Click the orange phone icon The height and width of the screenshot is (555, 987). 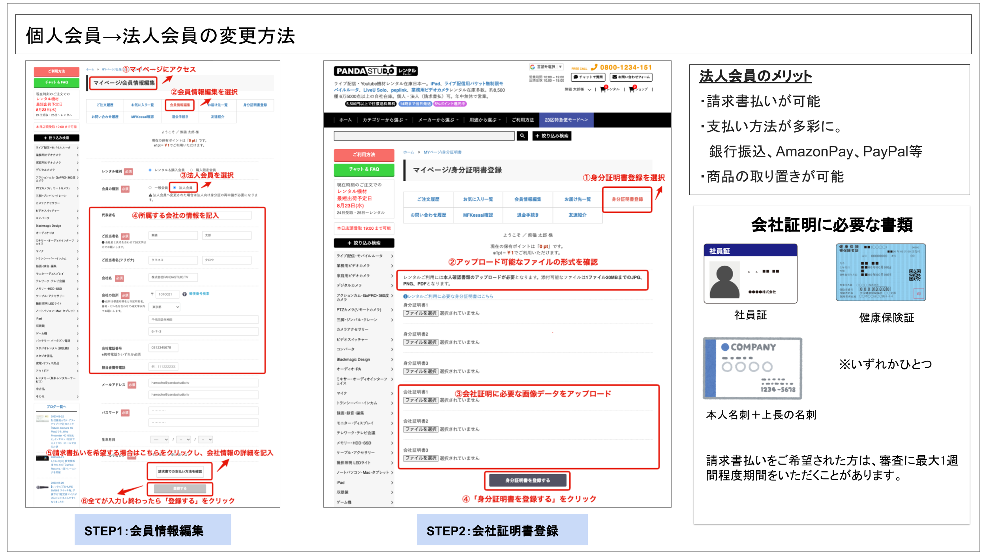coord(594,67)
